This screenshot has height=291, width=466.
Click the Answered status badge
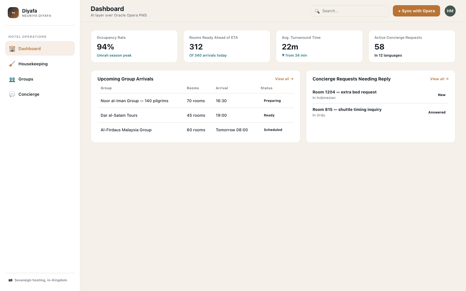437,113
